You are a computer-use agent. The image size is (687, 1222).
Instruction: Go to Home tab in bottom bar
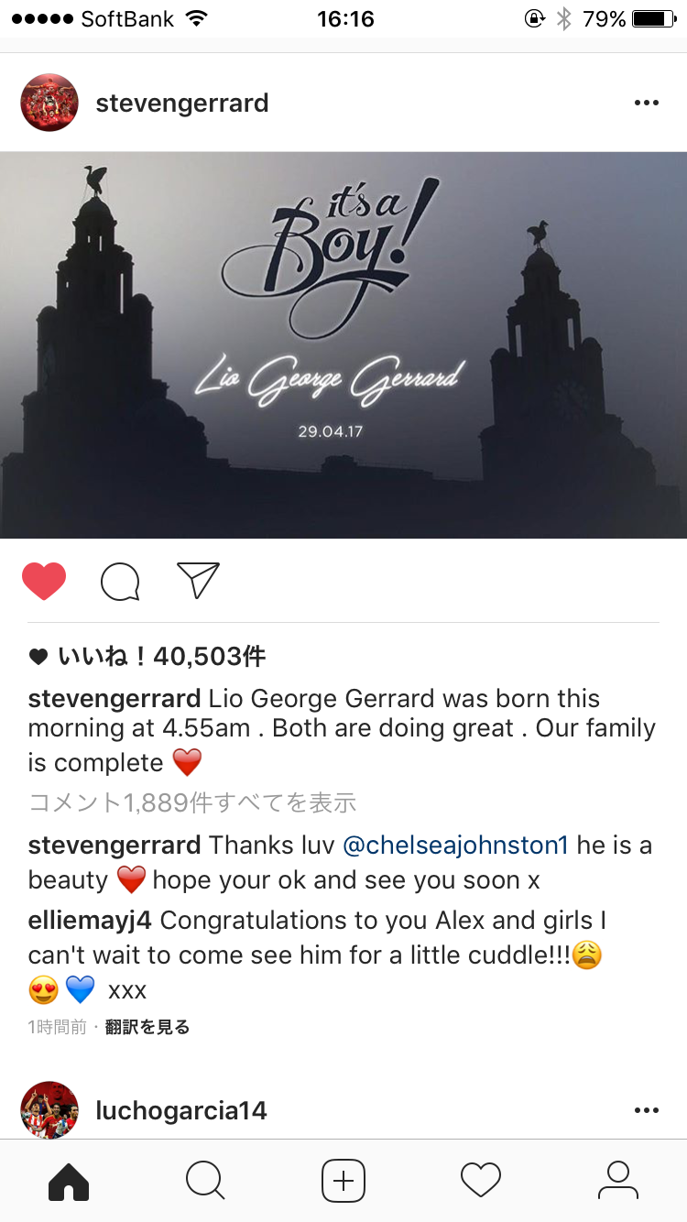(x=69, y=1180)
